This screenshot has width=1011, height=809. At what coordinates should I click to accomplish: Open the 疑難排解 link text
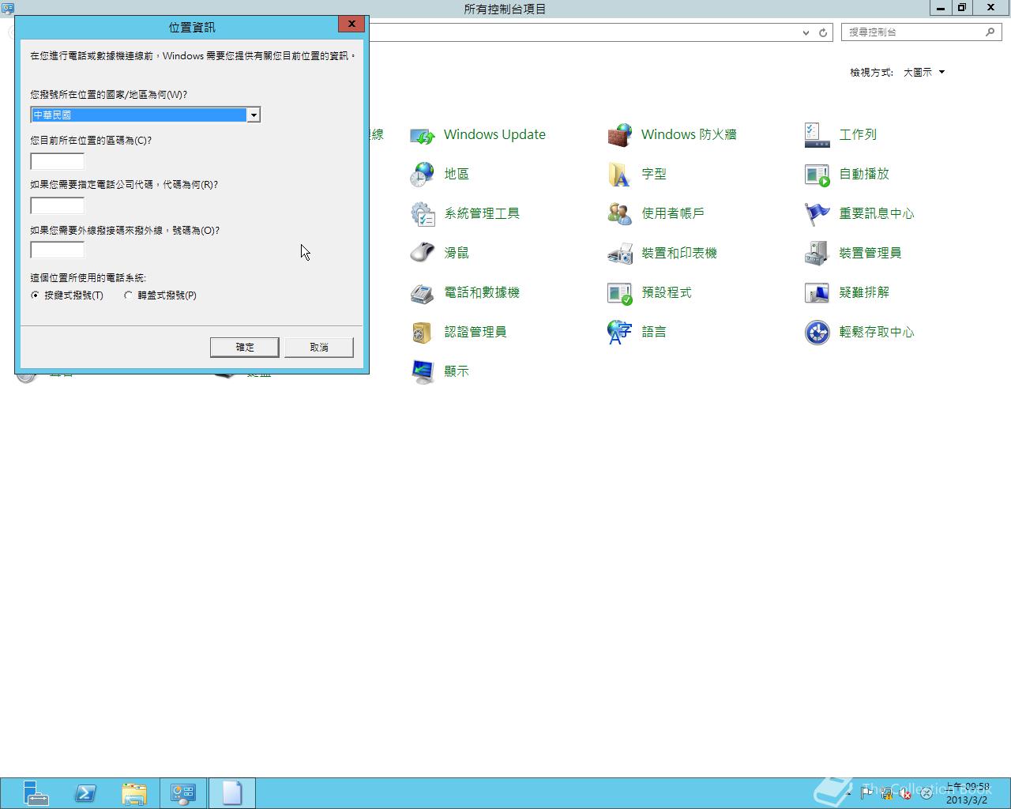[x=864, y=293]
